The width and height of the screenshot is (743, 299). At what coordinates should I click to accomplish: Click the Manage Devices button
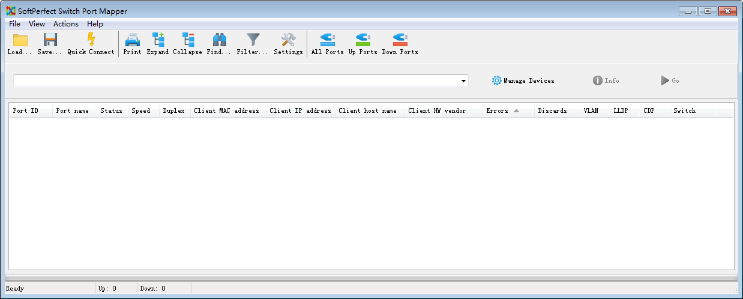(x=523, y=80)
